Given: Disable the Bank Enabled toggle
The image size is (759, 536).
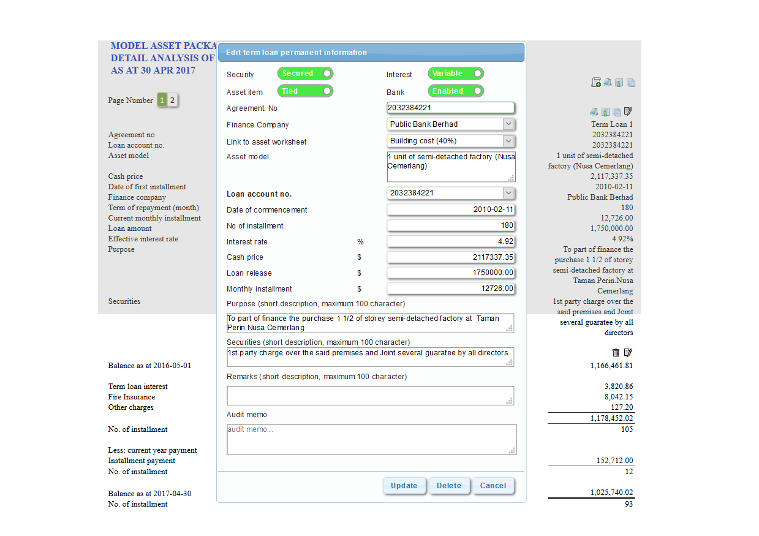Looking at the screenshot, I should click(x=456, y=91).
